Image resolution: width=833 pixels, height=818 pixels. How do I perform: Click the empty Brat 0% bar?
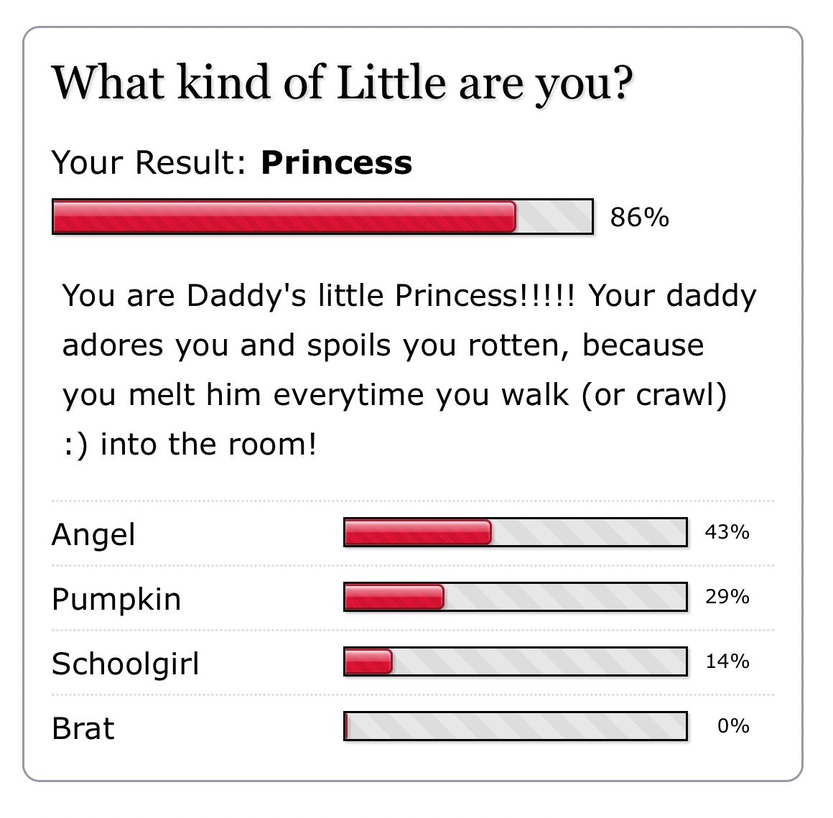coord(516,726)
